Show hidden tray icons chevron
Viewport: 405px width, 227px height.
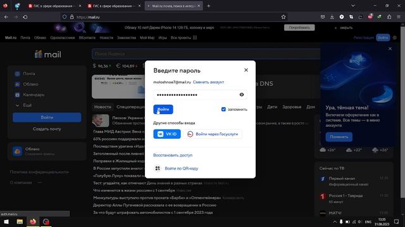pyautogui.click(x=335, y=221)
